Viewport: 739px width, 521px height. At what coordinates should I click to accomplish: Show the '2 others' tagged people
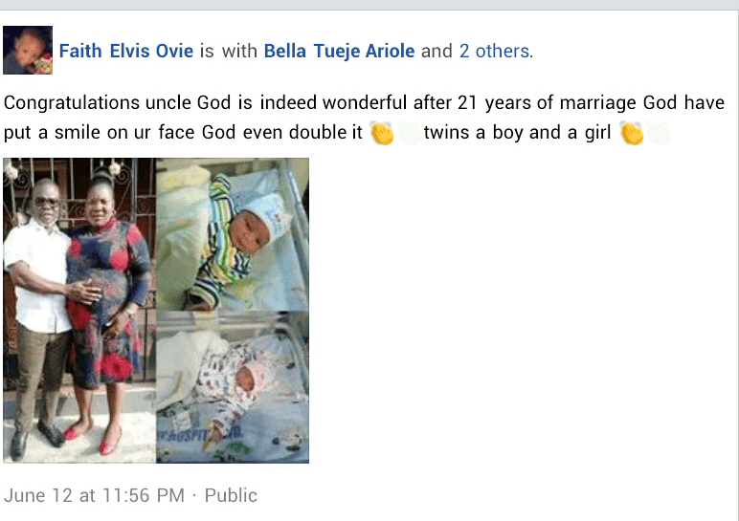click(494, 52)
